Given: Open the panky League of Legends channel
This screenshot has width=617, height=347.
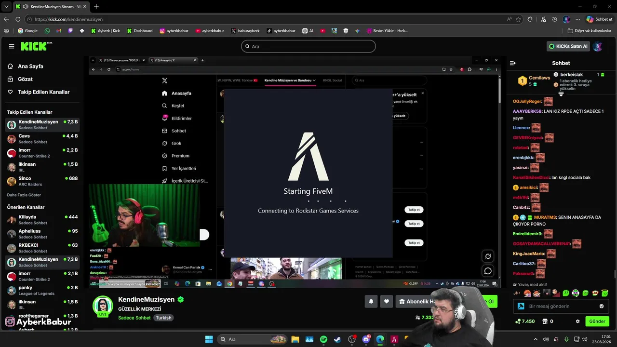Looking at the screenshot, I should click(42, 290).
